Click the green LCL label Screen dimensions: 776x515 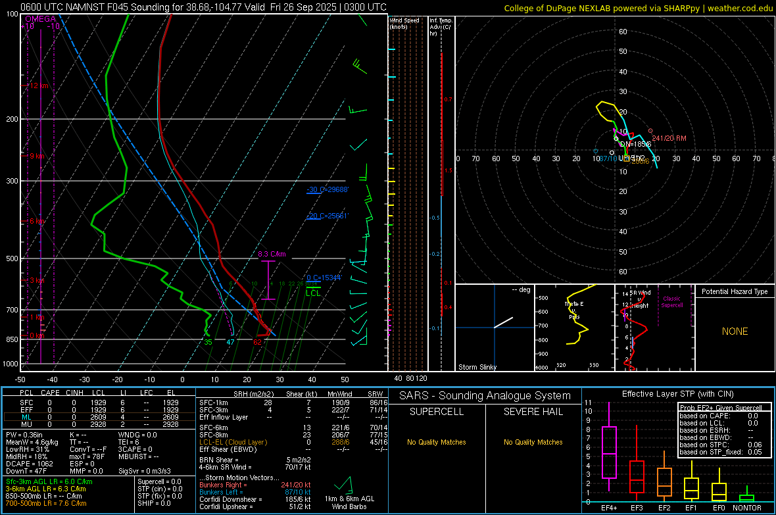point(313,293)
